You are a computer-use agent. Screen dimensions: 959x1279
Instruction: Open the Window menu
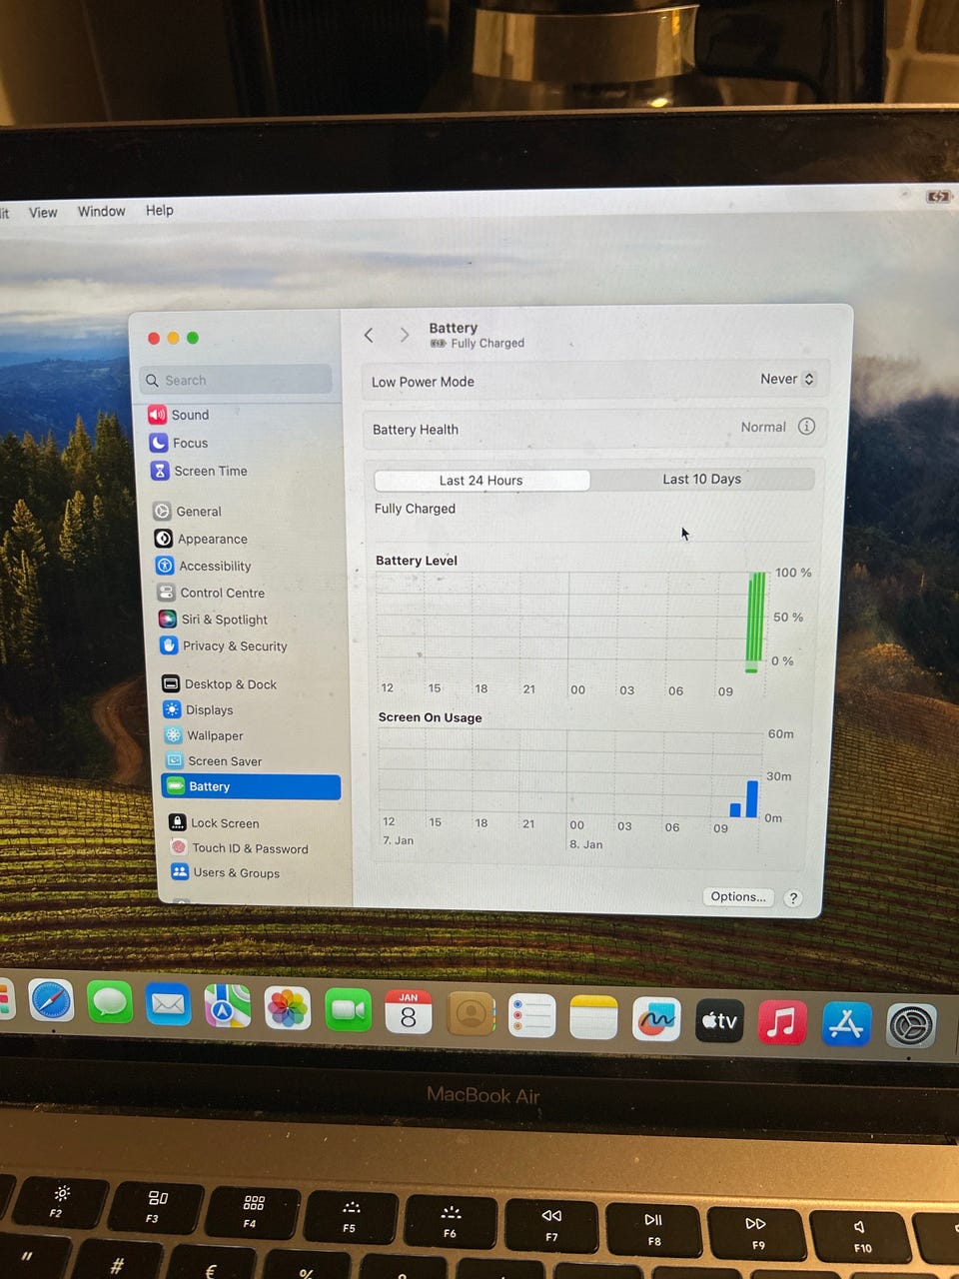[x=102, y=211]
